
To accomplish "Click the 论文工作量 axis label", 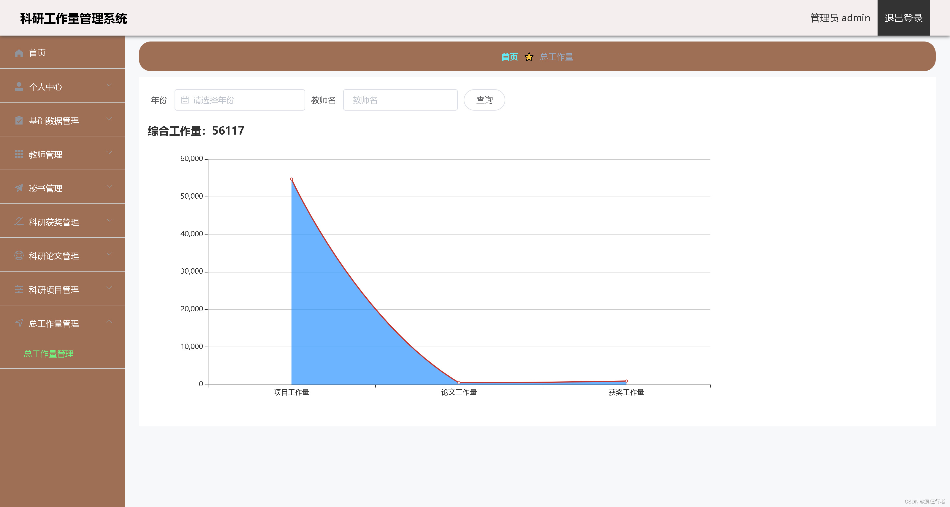I will [x=459, y=392].
